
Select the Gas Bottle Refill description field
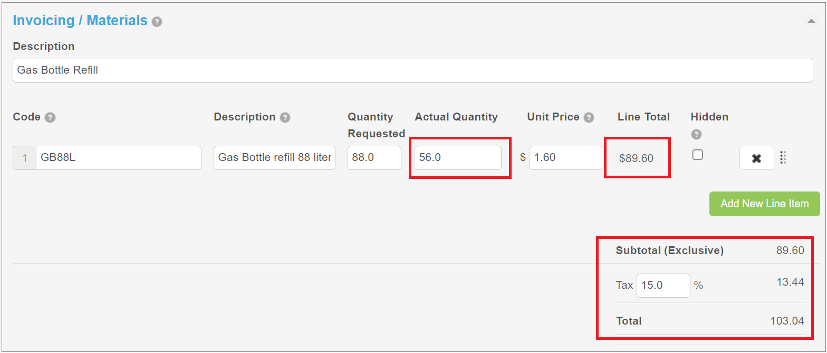tap(412, 70)
